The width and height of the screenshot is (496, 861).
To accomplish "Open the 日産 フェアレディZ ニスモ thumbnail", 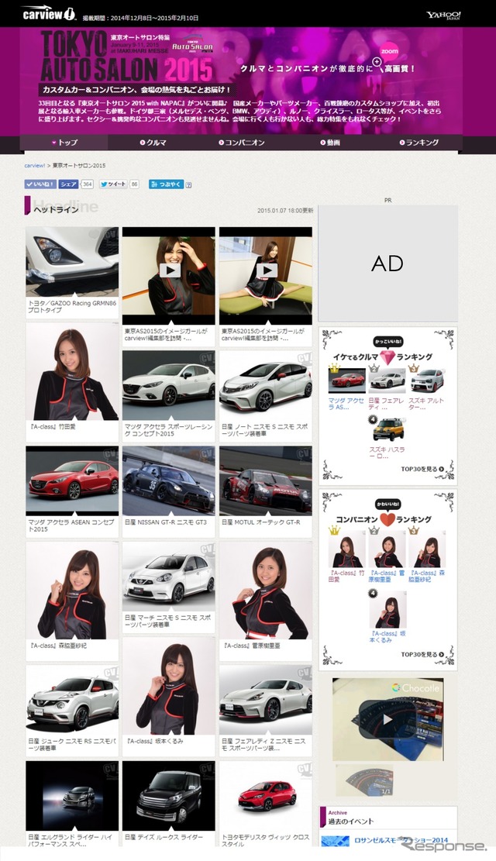I will tap(266, 700).
